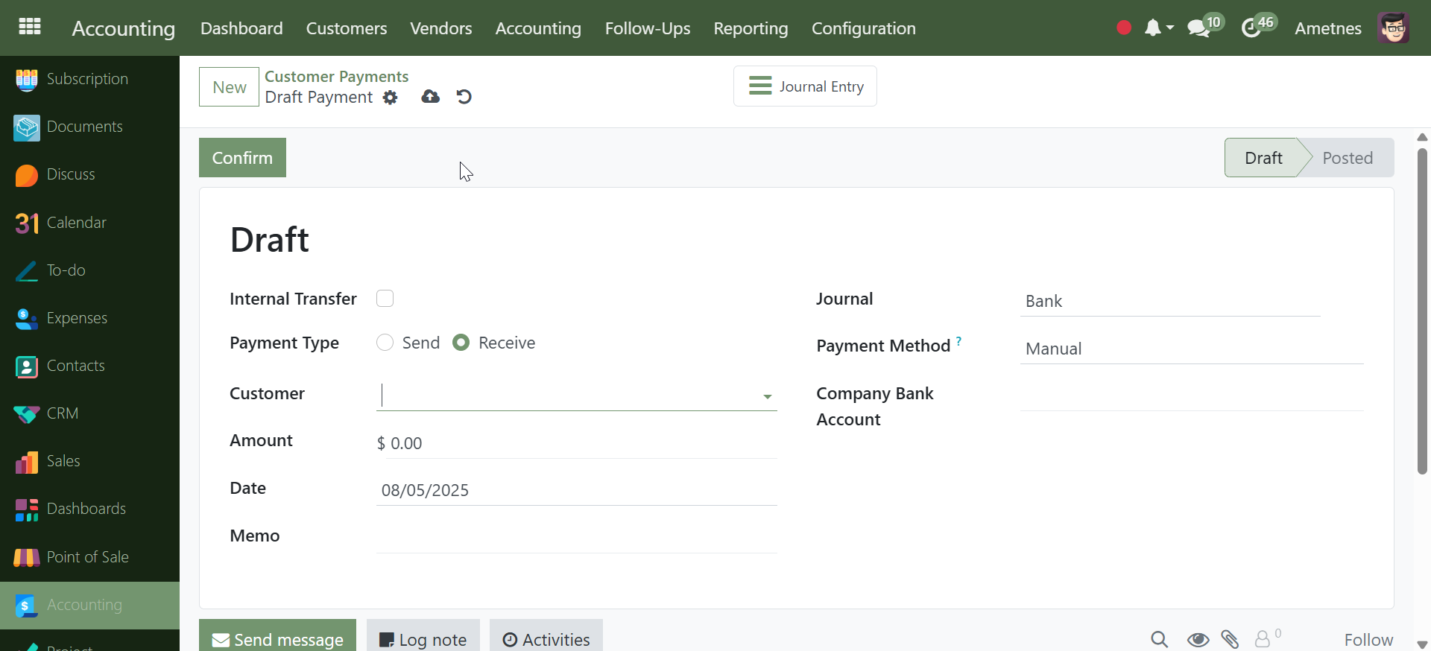Open the Journal field dropdown showing Bank

[1169, 301]
